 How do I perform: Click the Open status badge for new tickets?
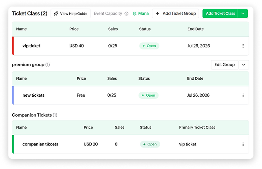[149, 95]
